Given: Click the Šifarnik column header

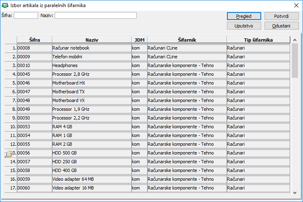Looking at the screenshot, I should [187, 40].
